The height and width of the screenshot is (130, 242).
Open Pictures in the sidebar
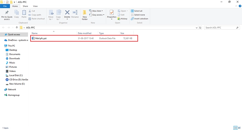pos(11,67)
